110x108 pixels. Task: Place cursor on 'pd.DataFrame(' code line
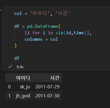coord(37,26)
